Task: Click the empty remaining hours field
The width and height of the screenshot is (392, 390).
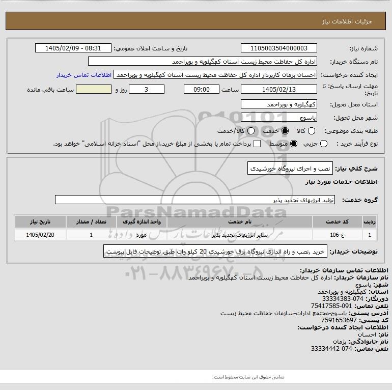Action: 94,89
